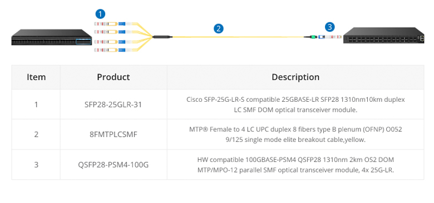Select the left network switch image

[52, 37]
